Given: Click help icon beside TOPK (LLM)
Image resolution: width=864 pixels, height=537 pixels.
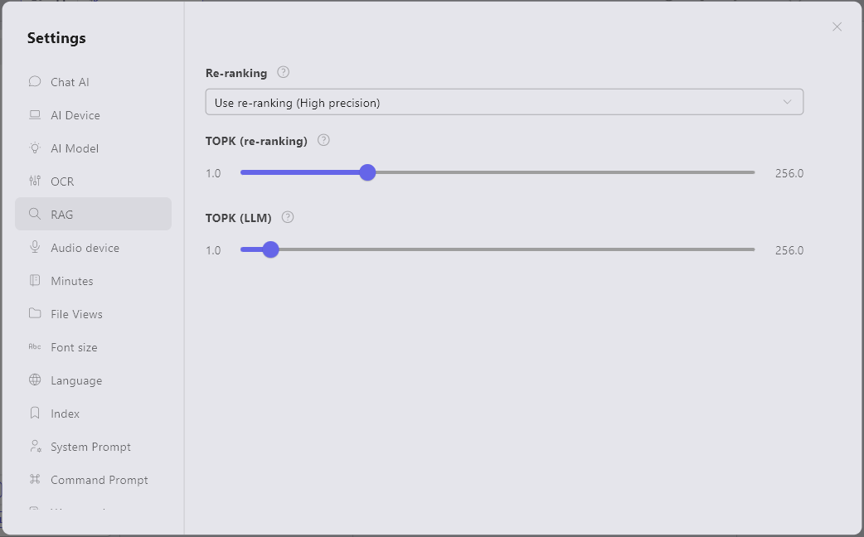Looking at the screenshot, I should (288, 217).
